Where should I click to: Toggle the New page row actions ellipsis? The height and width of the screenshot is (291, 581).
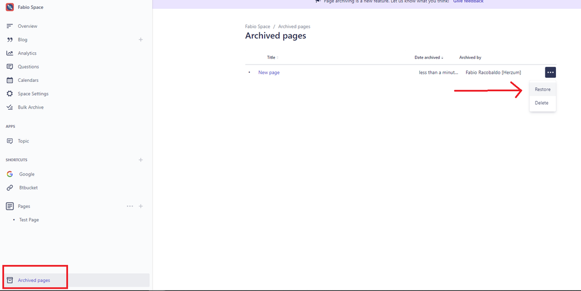(x=550, y=72)
